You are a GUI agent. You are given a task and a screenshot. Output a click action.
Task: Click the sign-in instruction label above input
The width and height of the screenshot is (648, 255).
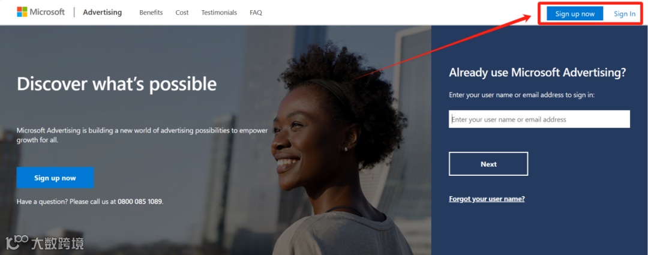pyautogui.click(x=521, y=95)
